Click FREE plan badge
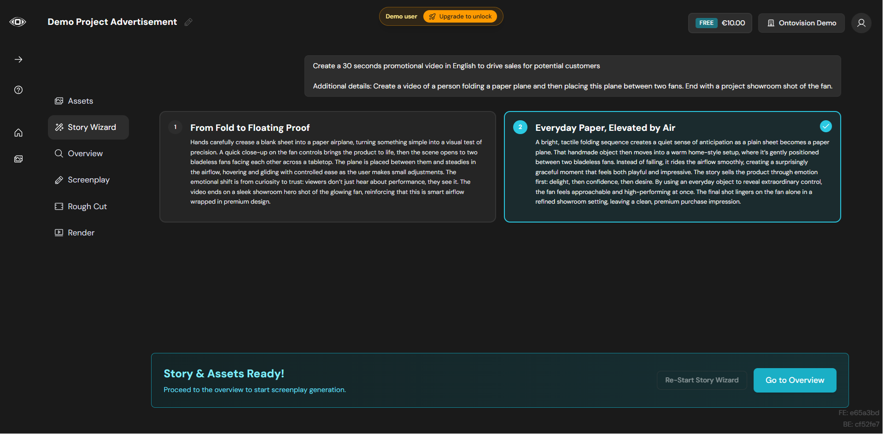The image size is (883, 434). pos(706,23)
